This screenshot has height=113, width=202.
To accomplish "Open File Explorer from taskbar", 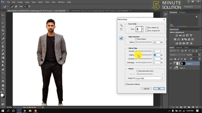I will 30,111.
